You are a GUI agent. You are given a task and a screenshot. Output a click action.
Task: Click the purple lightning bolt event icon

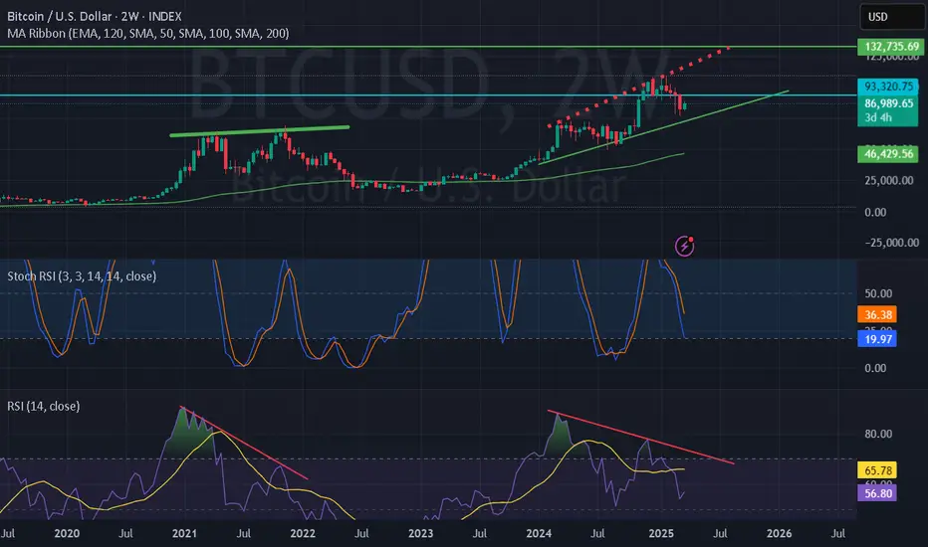pos(684,246)
